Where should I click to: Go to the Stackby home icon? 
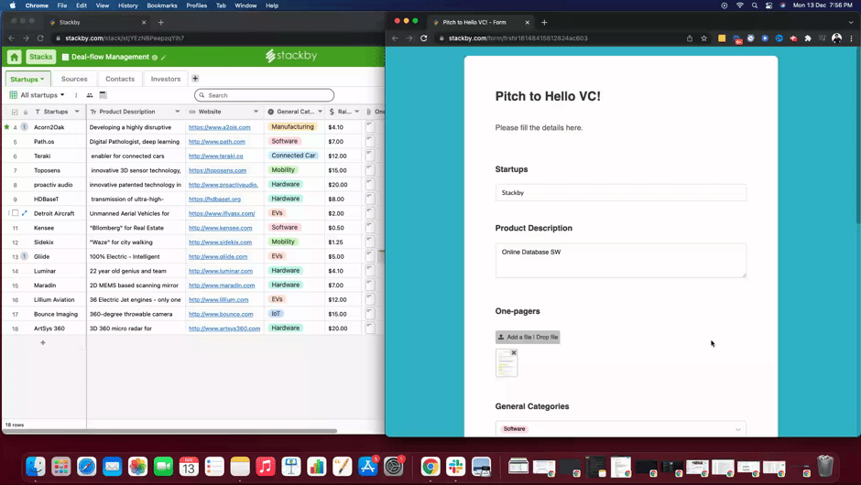(15, 57)
